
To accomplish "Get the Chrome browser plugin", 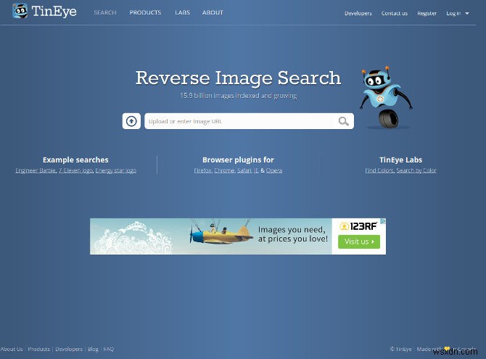I will (x=224, y=170).
